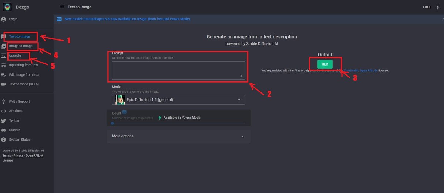444x193 pixels.
Task: Select Upscale in the sidebar
Action: [15, 56]
